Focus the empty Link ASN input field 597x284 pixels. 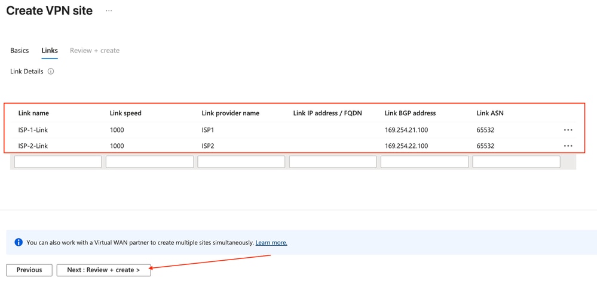click(x=516, y=162)
